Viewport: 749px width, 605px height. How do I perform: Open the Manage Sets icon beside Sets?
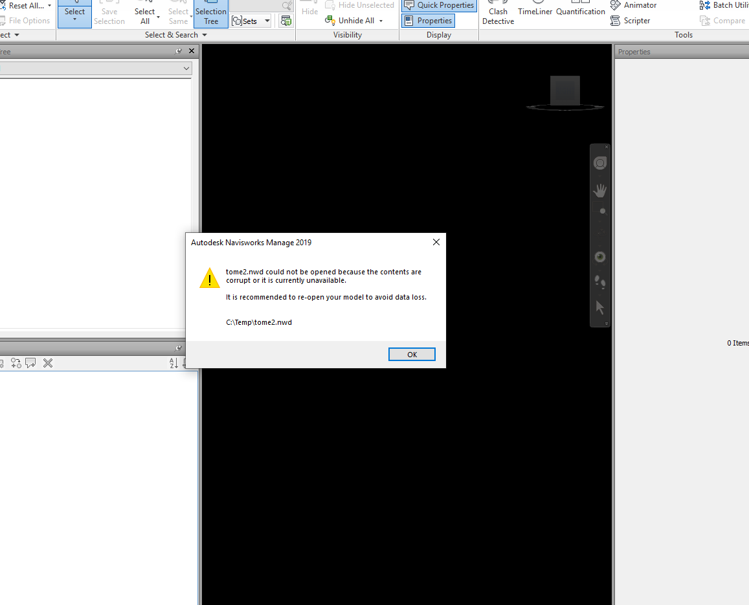285,21
